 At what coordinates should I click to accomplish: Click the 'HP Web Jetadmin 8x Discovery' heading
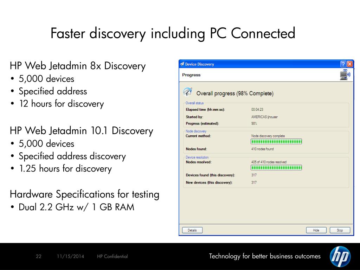coord(78,66)
